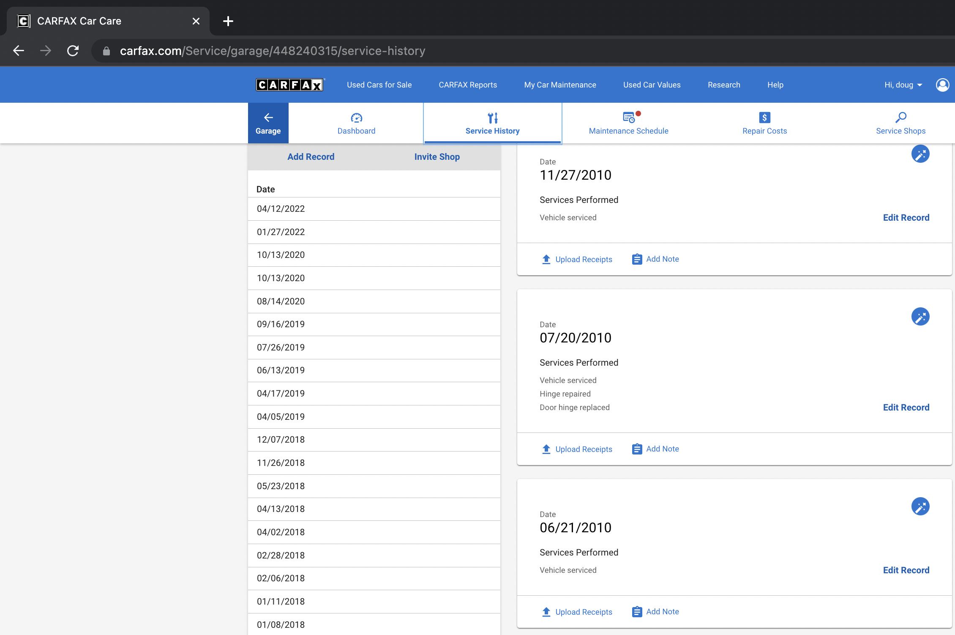Click the browser forward arrow
Image resolution: width=955 pixels, height=635 pixels.
coord(46,51)
